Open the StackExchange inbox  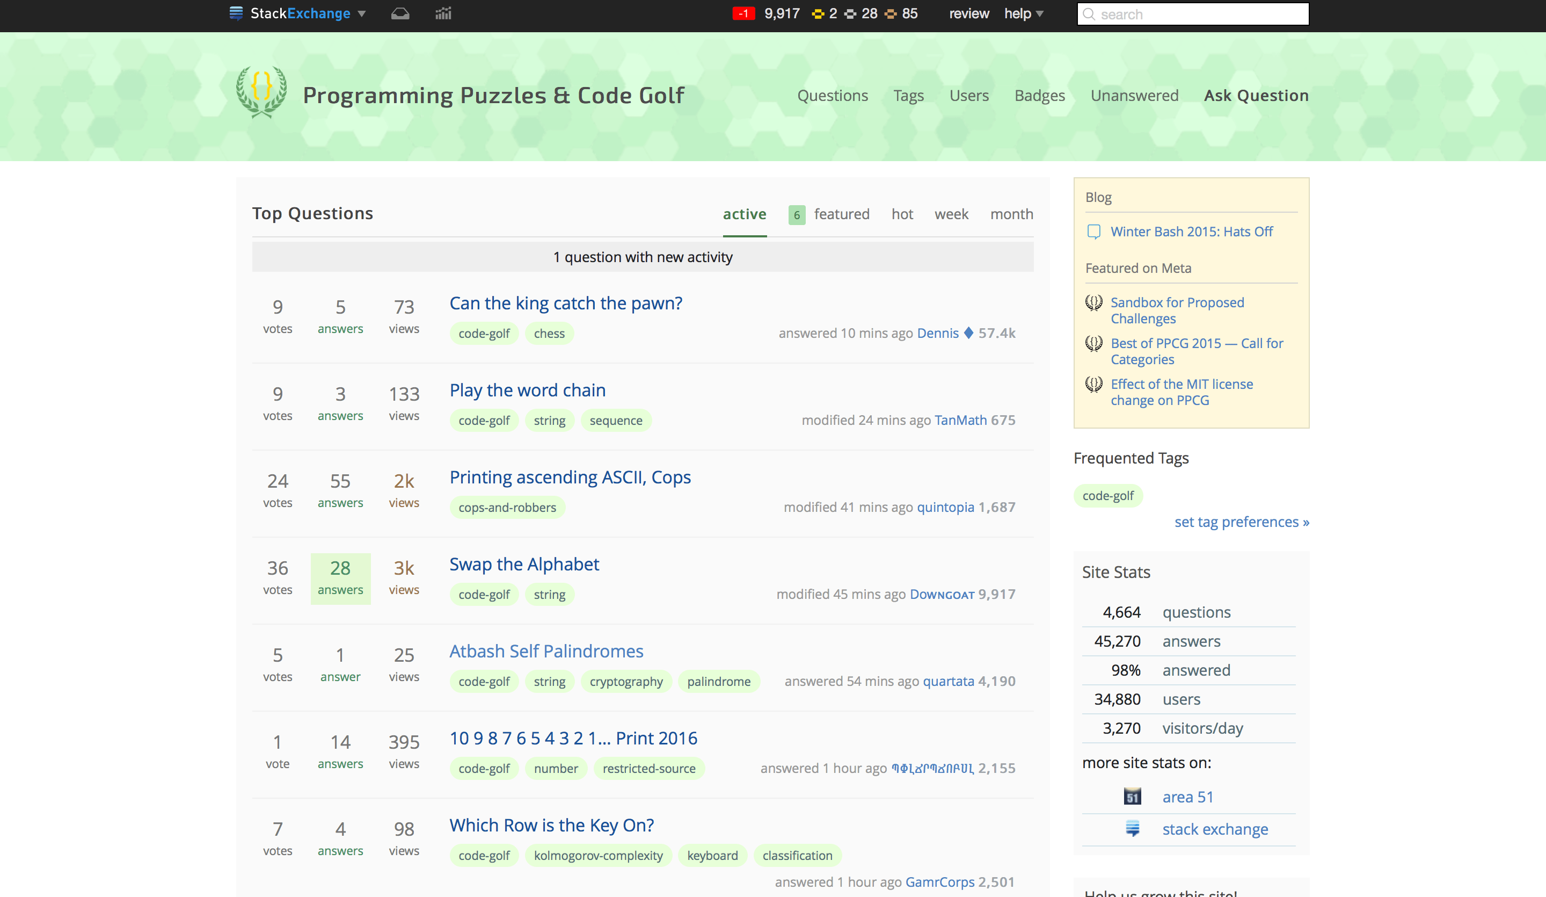[x=400, y=13]
